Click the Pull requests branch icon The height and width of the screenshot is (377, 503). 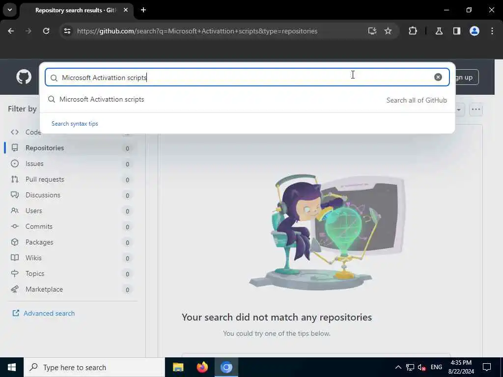tap(15, 179)
